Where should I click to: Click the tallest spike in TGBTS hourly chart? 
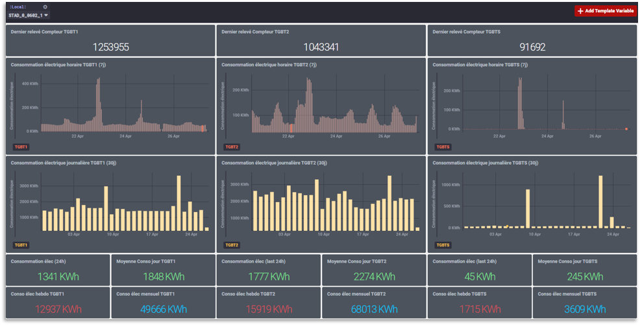pyautogui.click(x=520, y=103)
